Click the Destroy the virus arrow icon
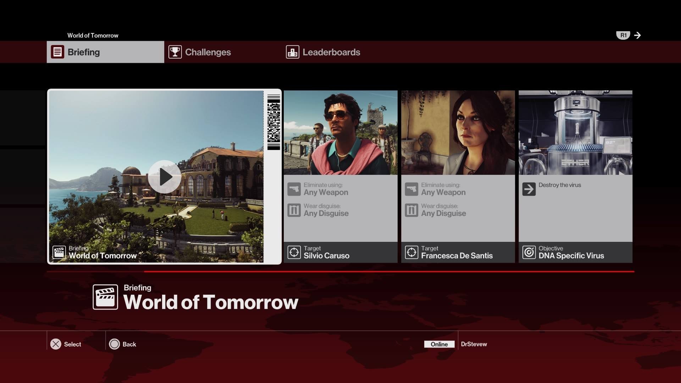This screenshot has width=681, height=383. coord(529,189)
